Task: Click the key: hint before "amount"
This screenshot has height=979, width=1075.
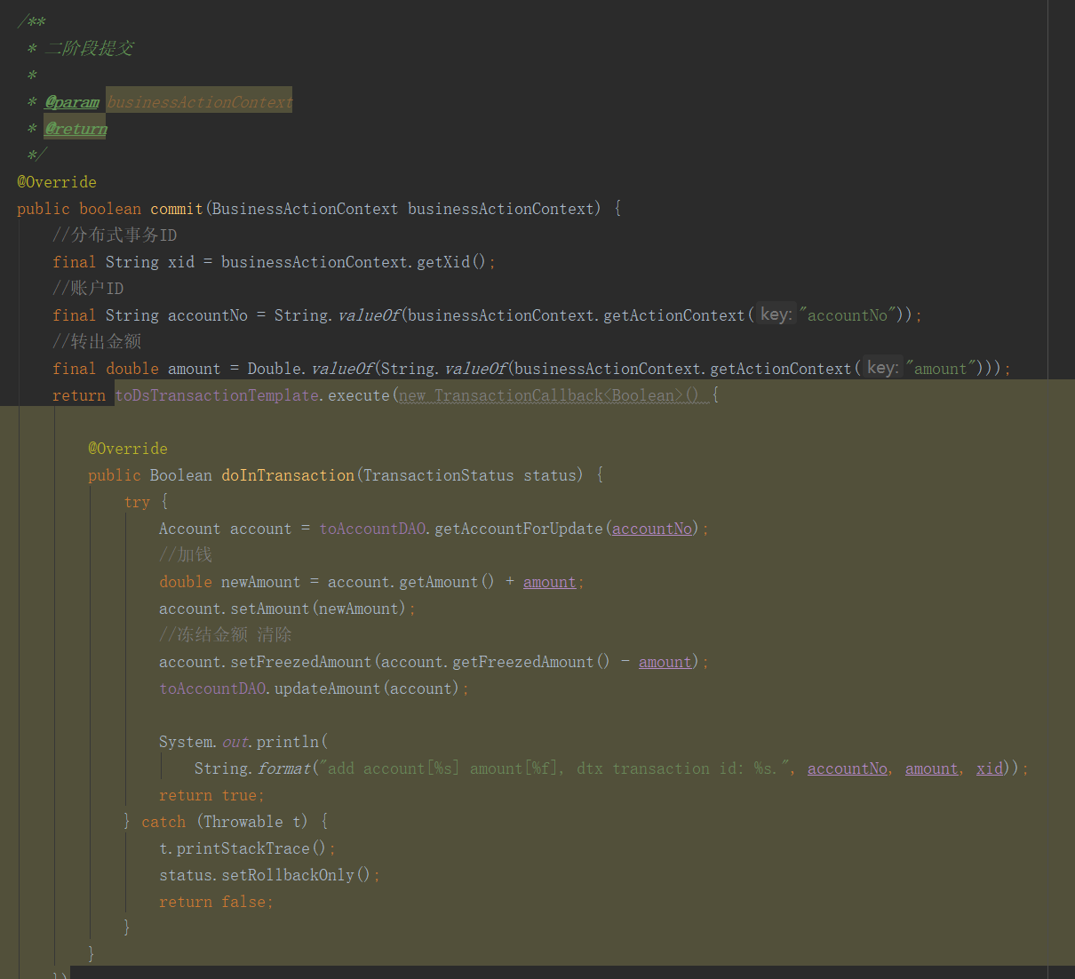Action: (x=882, y=368)
